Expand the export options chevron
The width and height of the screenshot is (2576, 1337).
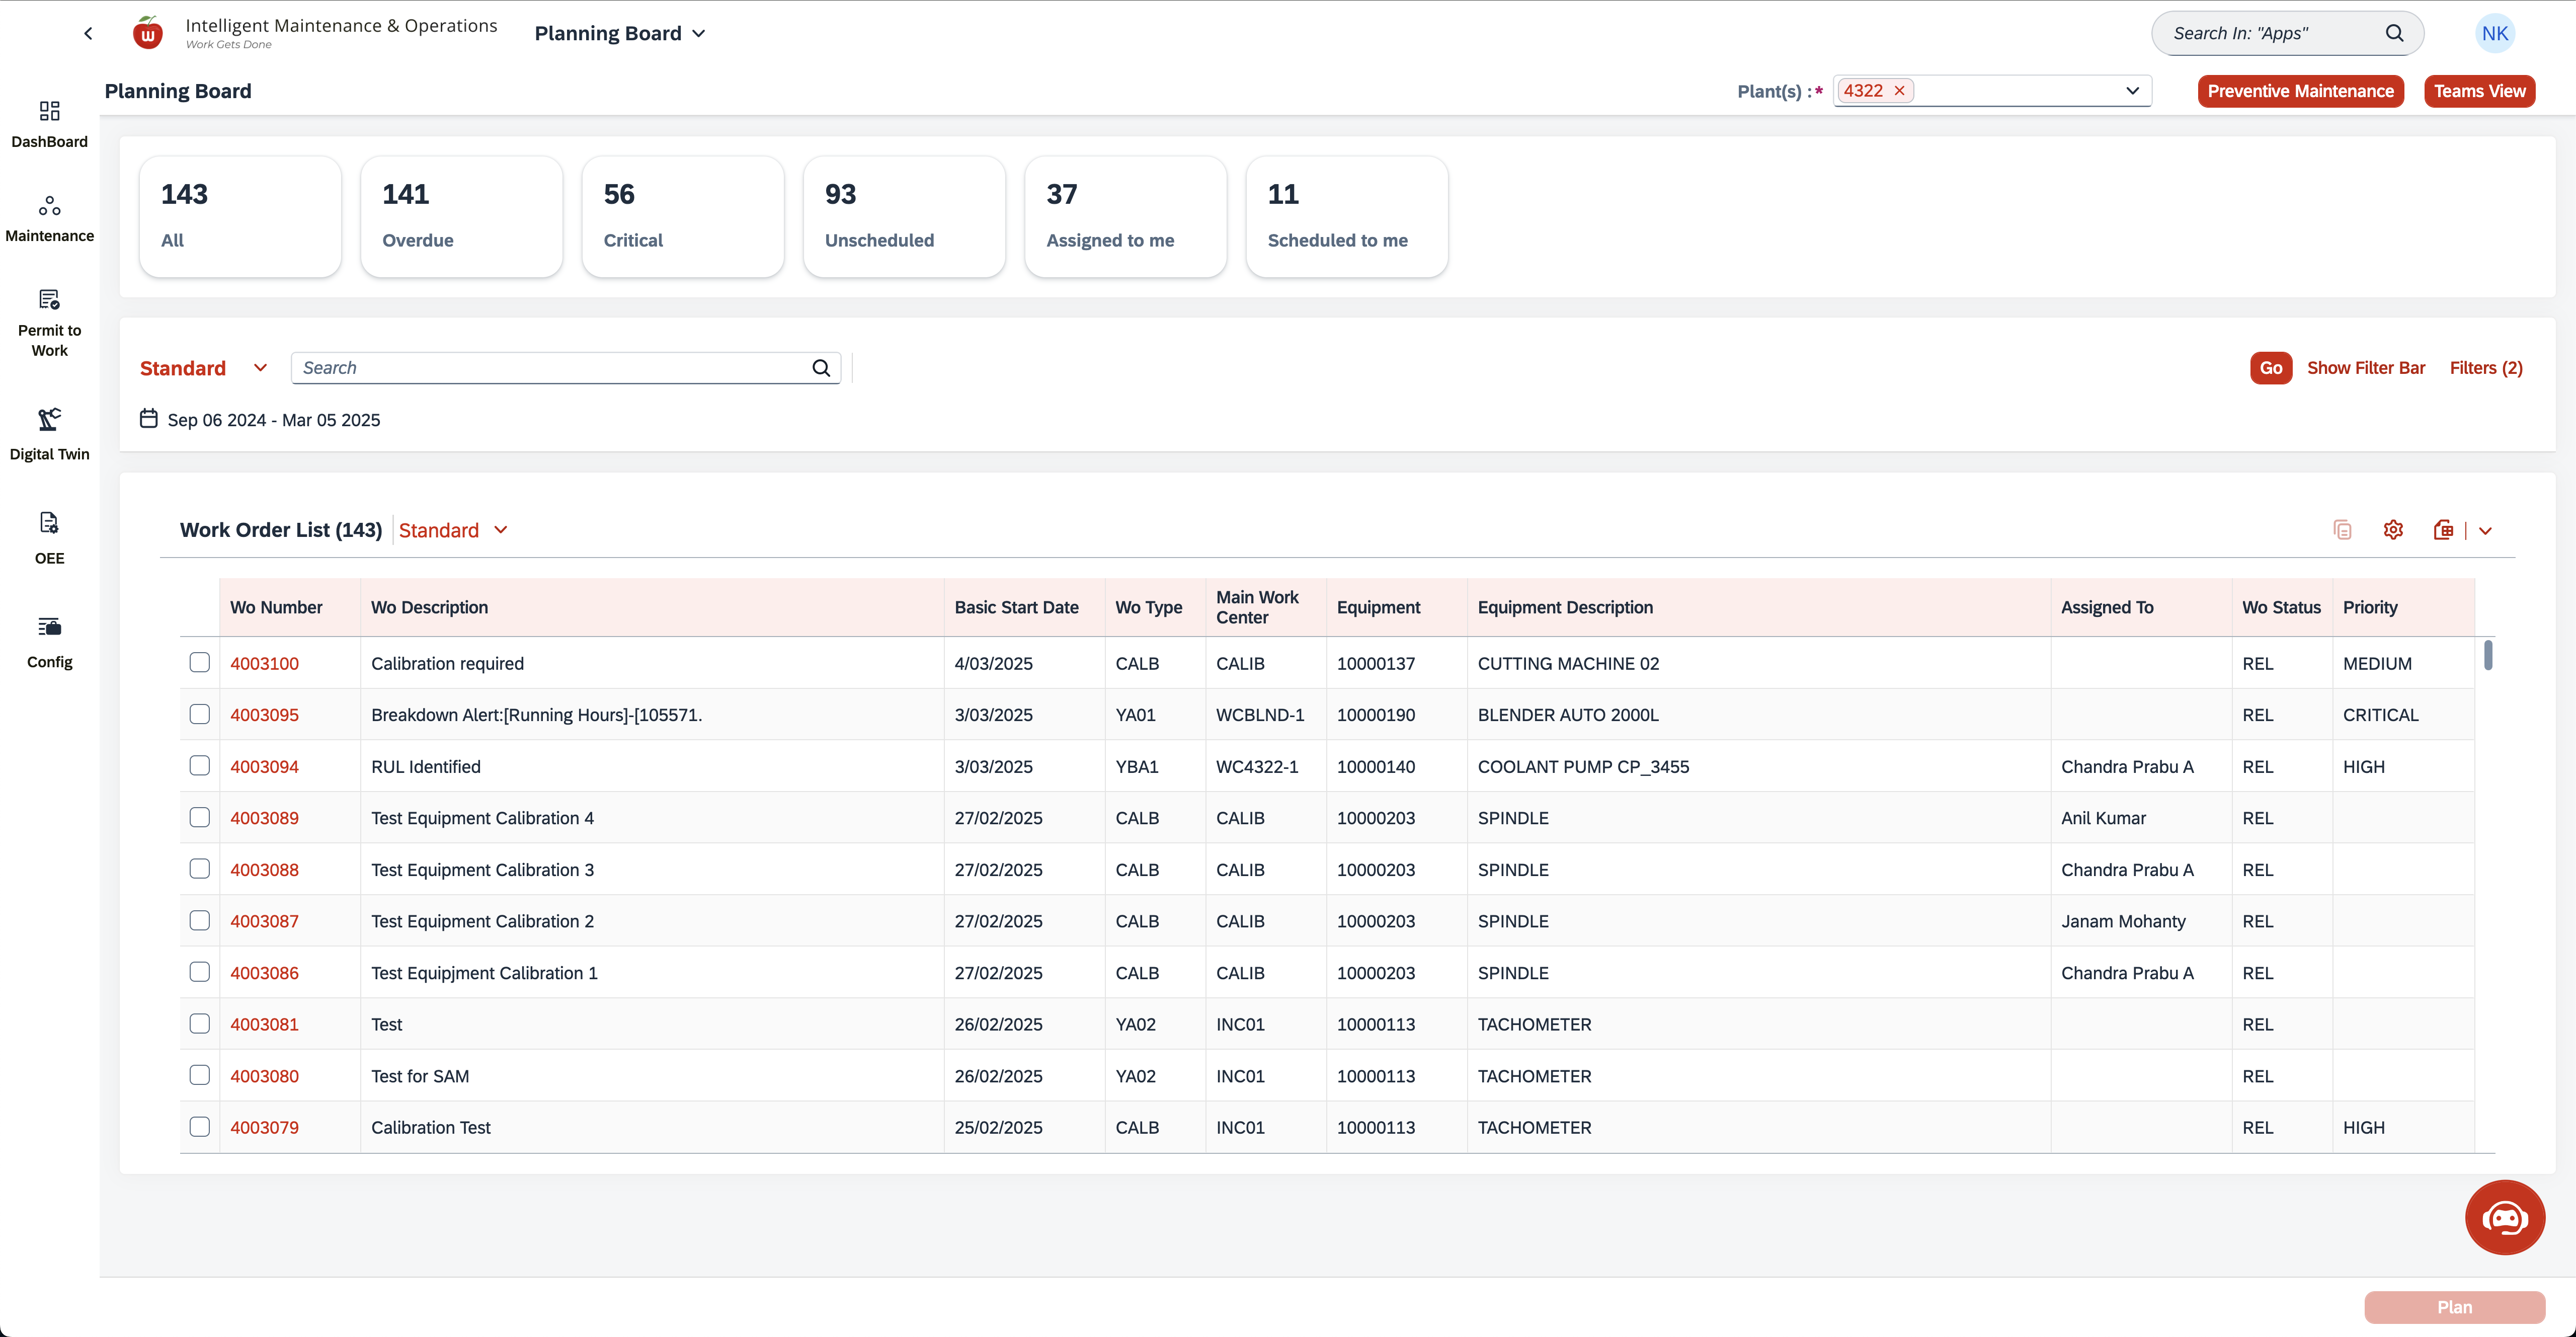(2485, 531)
